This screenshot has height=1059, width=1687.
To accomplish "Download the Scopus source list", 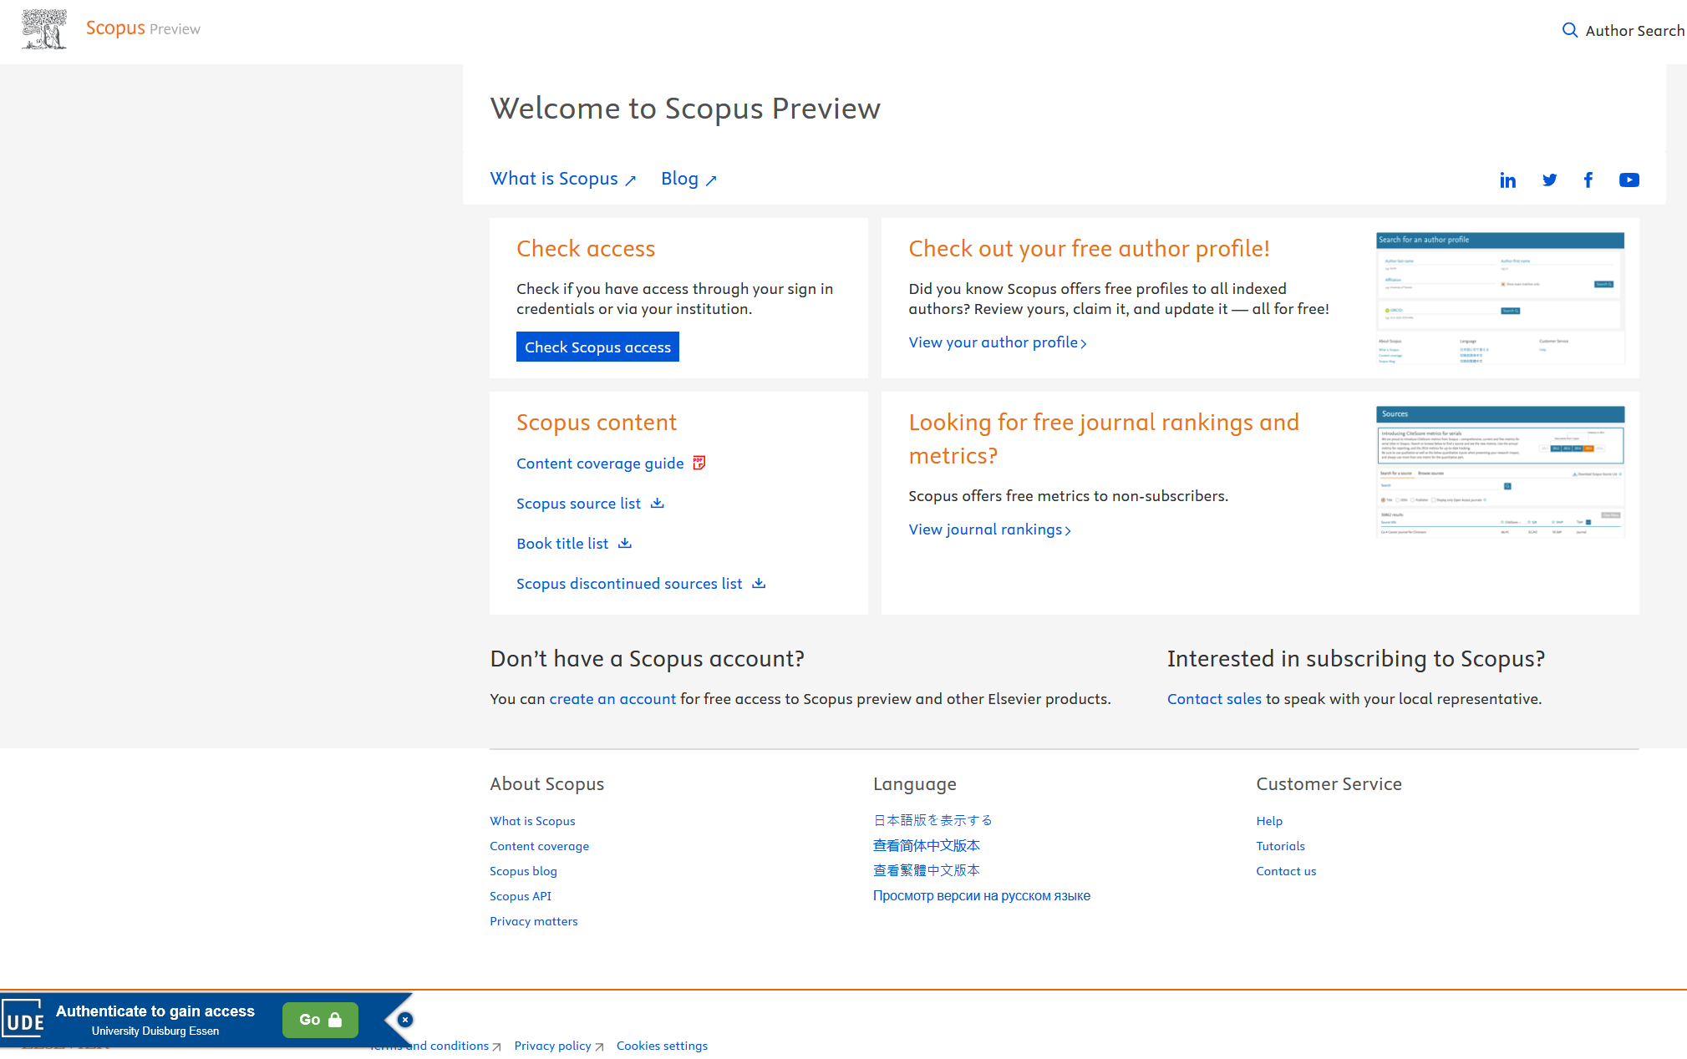I will tap(658, 503).
